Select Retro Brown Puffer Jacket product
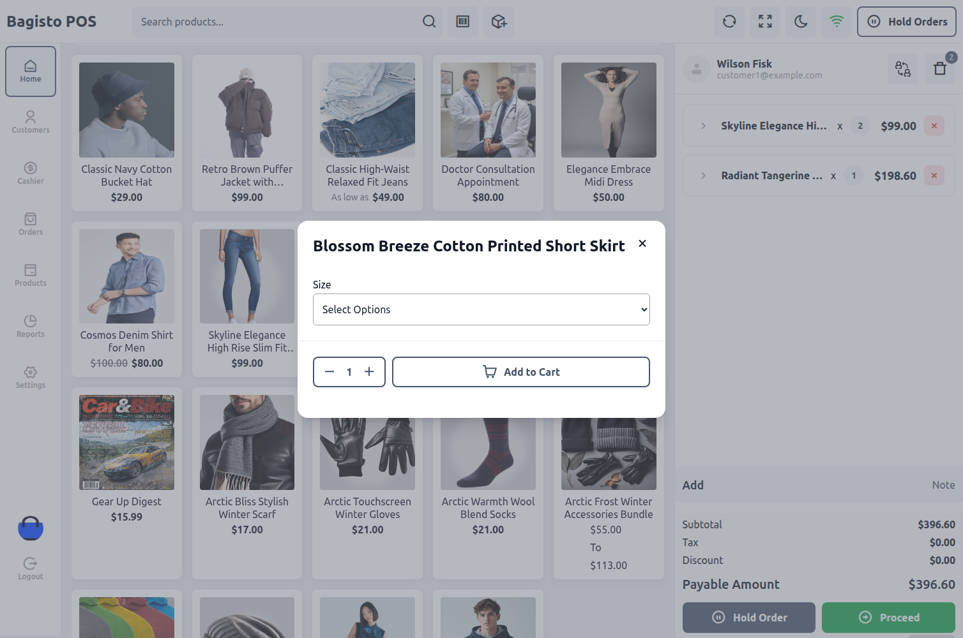Screen dimensions: 963x638 (247, 133)
